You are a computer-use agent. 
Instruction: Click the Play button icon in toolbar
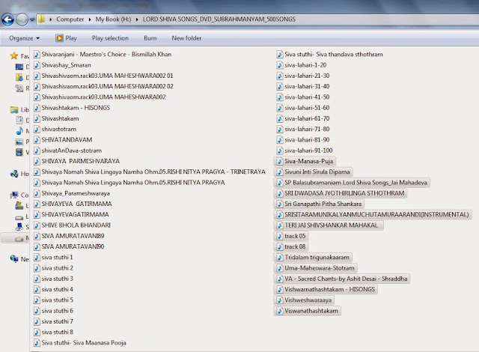point(59,38)
